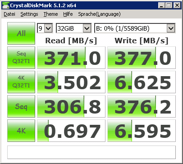Expand the drive B: selection dropdown
The width and height of the screenshot is (183, 164).
click(171, 28)
